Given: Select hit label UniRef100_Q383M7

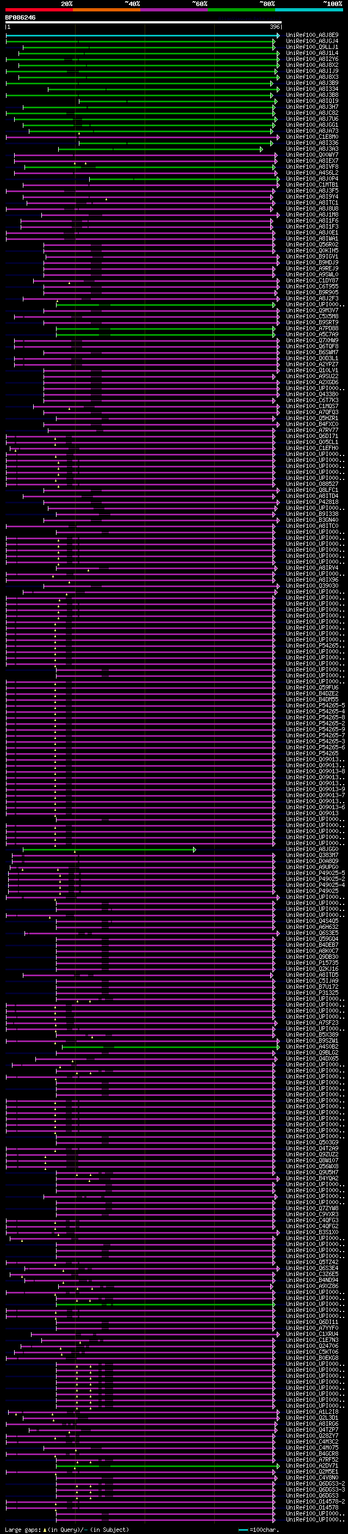Looking at the screenshot, I should point(312,855).
